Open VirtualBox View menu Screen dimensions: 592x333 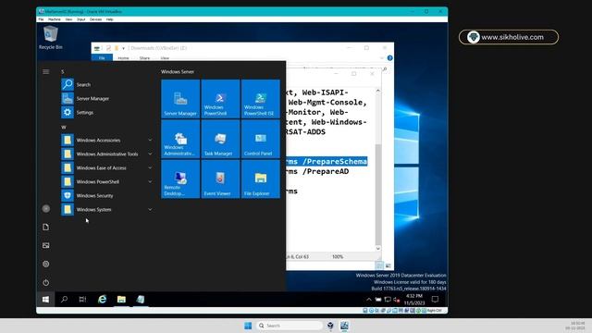[68, 19]
